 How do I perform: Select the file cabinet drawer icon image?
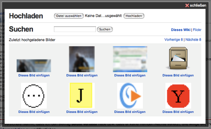tap(178, 58)
